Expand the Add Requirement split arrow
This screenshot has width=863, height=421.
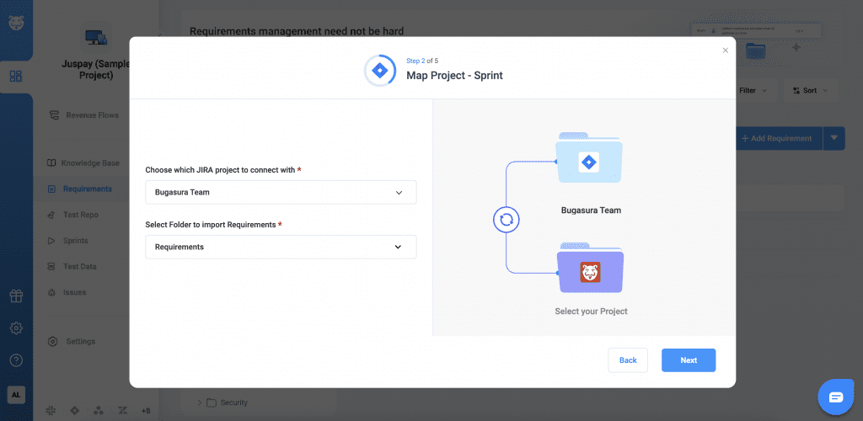[x=834, y=138]
